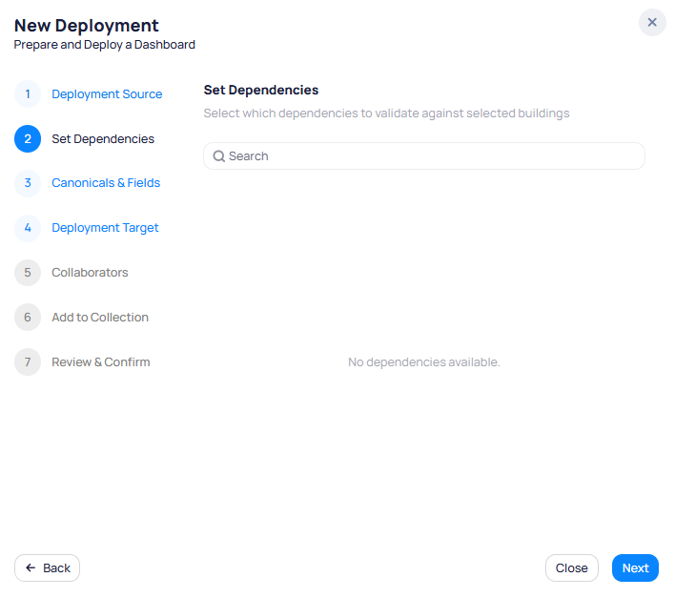This screenshot has height=598, width=675.
Task: Click the step 3 number circle
Action: tap(28, 183)
